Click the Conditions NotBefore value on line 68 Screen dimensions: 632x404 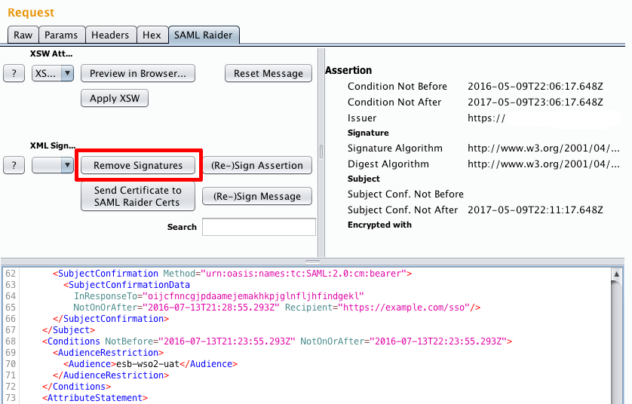[227, 341]
